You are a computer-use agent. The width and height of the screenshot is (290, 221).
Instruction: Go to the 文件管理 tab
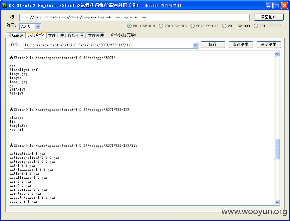[96, 35]
